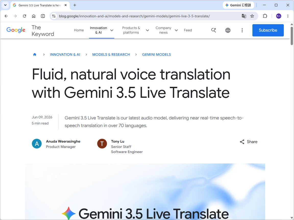This screenshot has width=294, height=220.
Task: Open the Extensions puzzle icon
Action: [x=265, y=16]
